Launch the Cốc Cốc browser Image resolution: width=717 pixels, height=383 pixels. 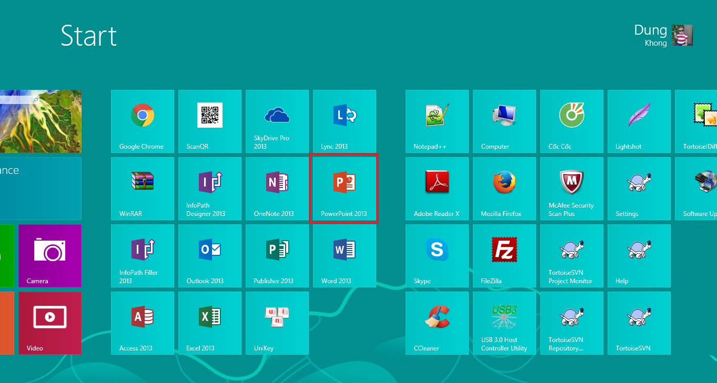point(572,121)
